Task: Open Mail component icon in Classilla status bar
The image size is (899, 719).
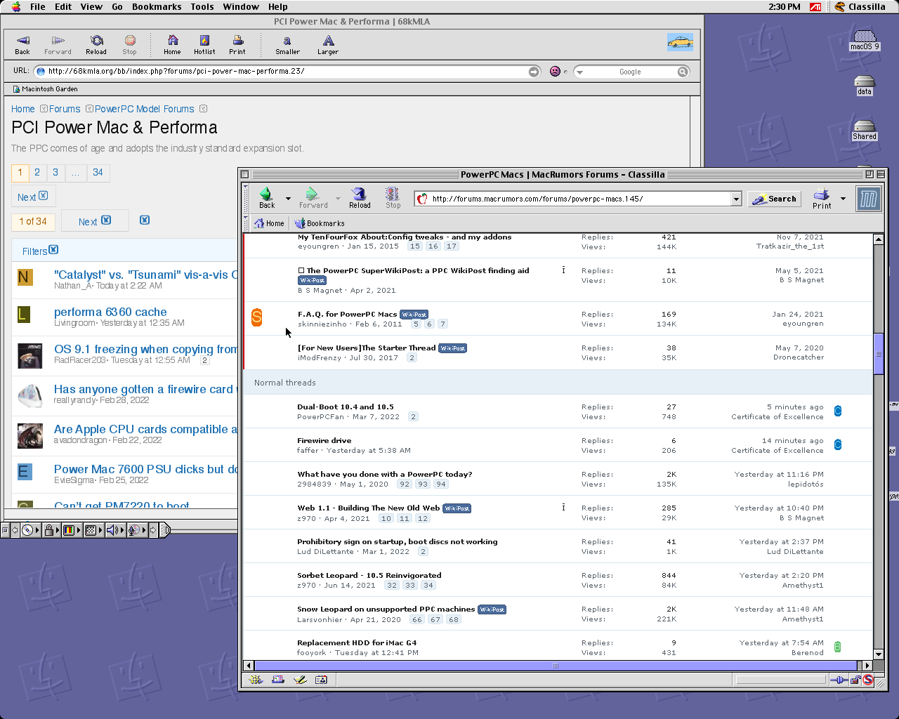Action: click(278, 680)
